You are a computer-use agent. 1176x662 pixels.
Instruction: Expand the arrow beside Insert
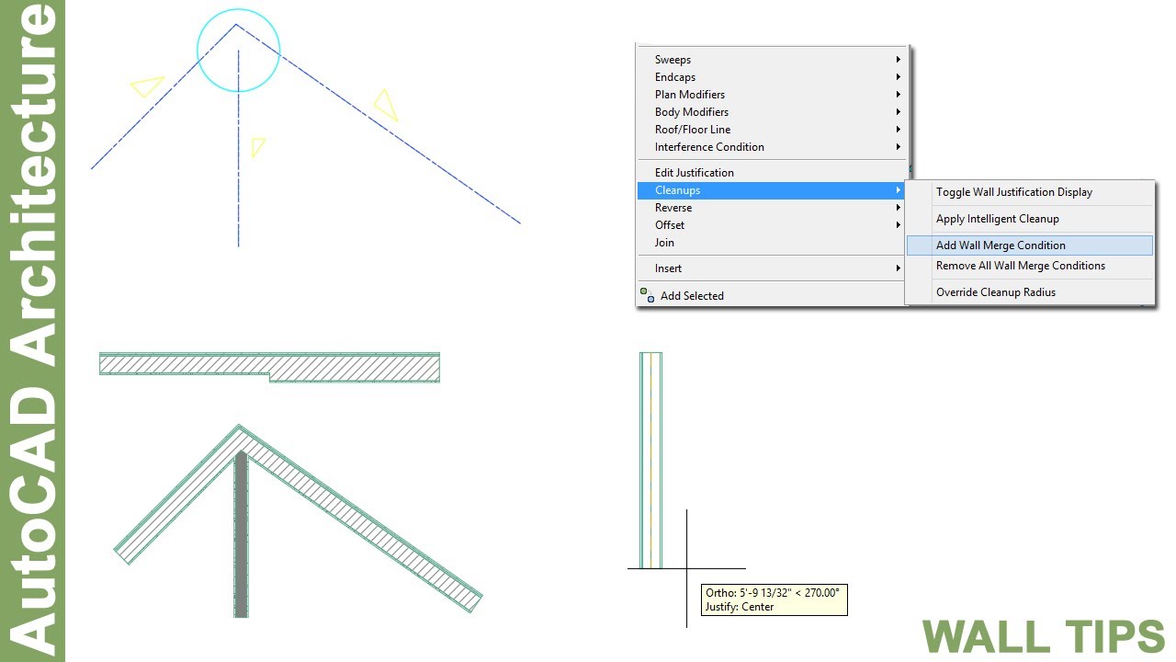coord(899,268)
